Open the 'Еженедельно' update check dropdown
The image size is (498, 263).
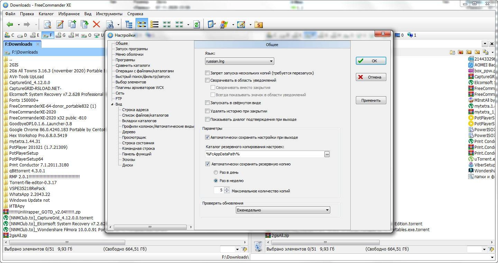[x=283, y=210]
